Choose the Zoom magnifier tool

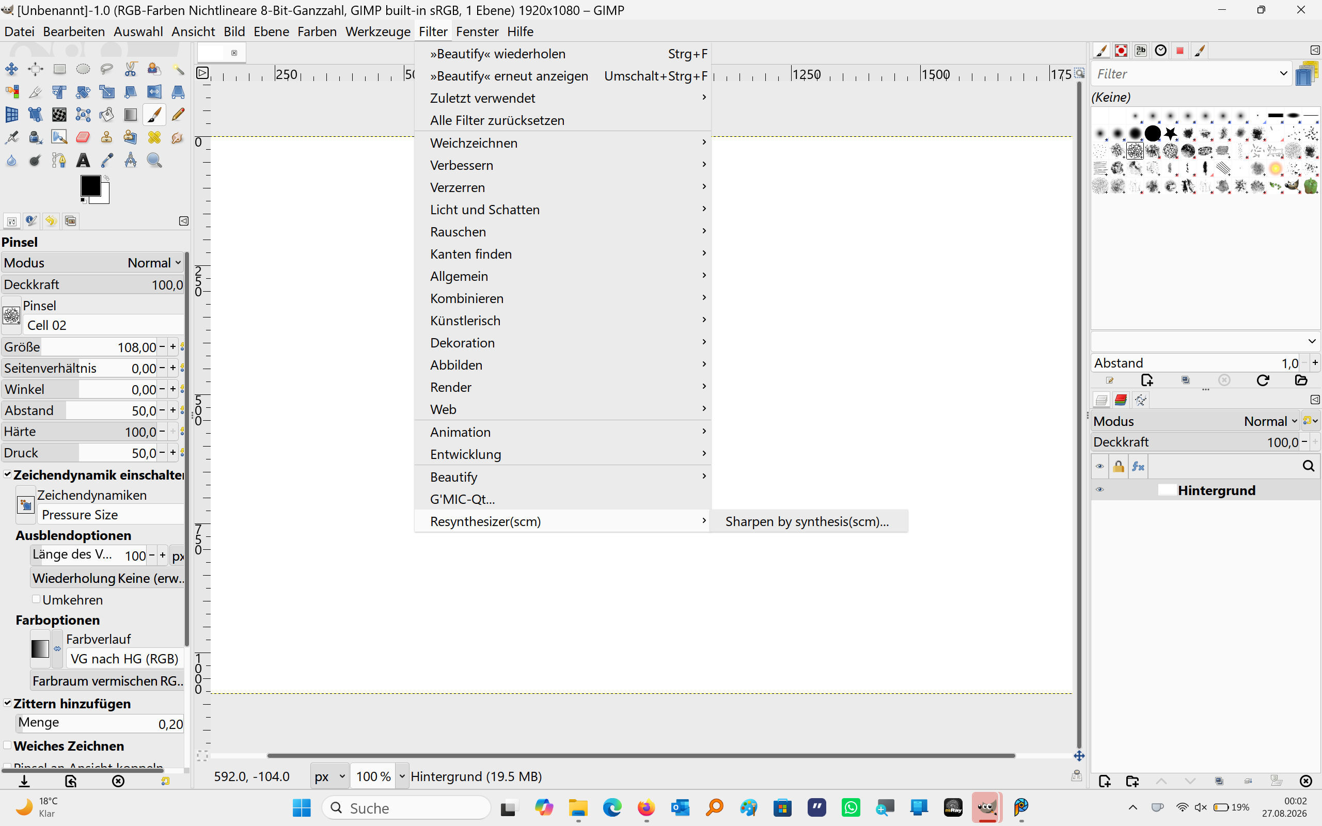pyautogui.click(x=154, y=160)
